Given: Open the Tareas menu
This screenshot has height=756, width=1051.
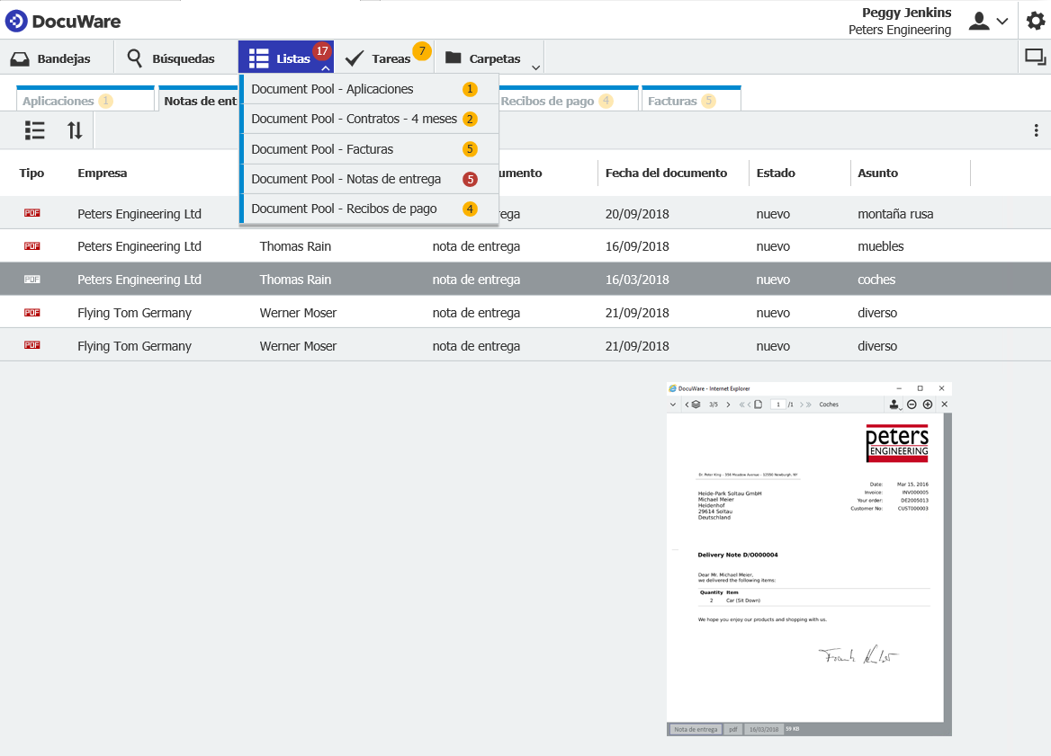Looking at the screenshot, I should [381, 58].
